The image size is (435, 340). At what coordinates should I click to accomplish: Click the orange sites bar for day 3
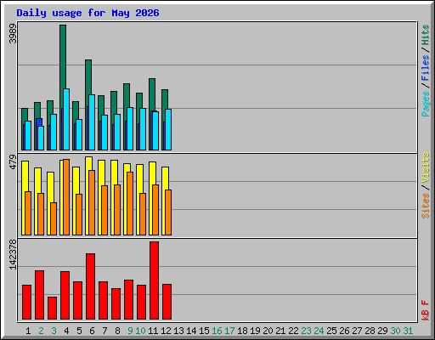tap(54, 218)
